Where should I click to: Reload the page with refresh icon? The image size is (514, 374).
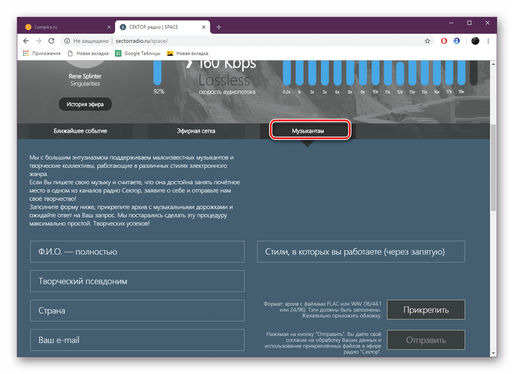(x=52, y=41)
